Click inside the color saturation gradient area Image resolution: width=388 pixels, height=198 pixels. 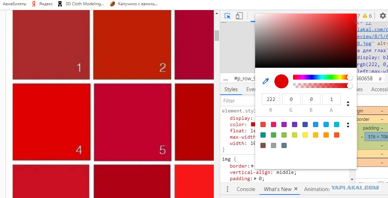coord(306,41)
